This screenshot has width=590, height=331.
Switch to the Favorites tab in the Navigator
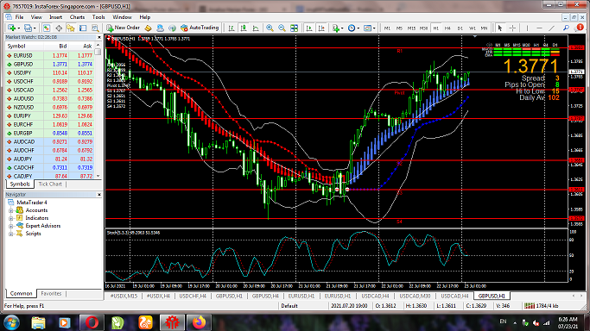click(x=51, y=293)
